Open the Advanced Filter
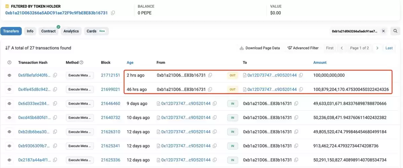 (303, 48)
